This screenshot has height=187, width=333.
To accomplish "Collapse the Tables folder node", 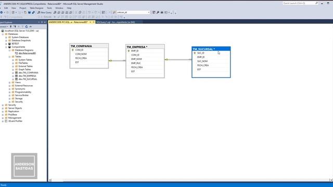I will (9, 57).
